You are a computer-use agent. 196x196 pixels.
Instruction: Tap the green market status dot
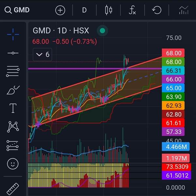click(x=103, y=31)
